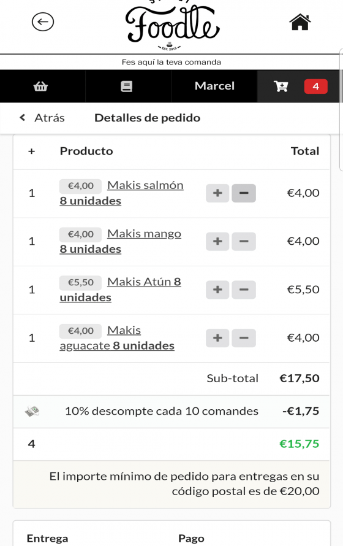Click the Foodle logo

[172, 25]
